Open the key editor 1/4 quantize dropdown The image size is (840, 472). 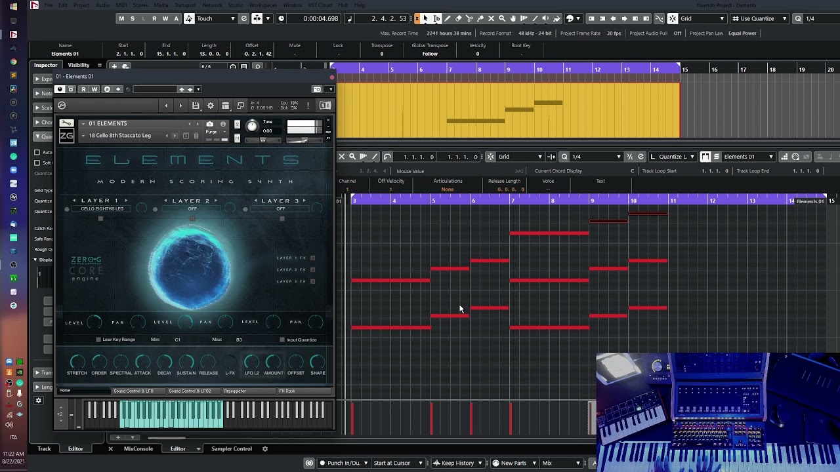pos(597,157)
